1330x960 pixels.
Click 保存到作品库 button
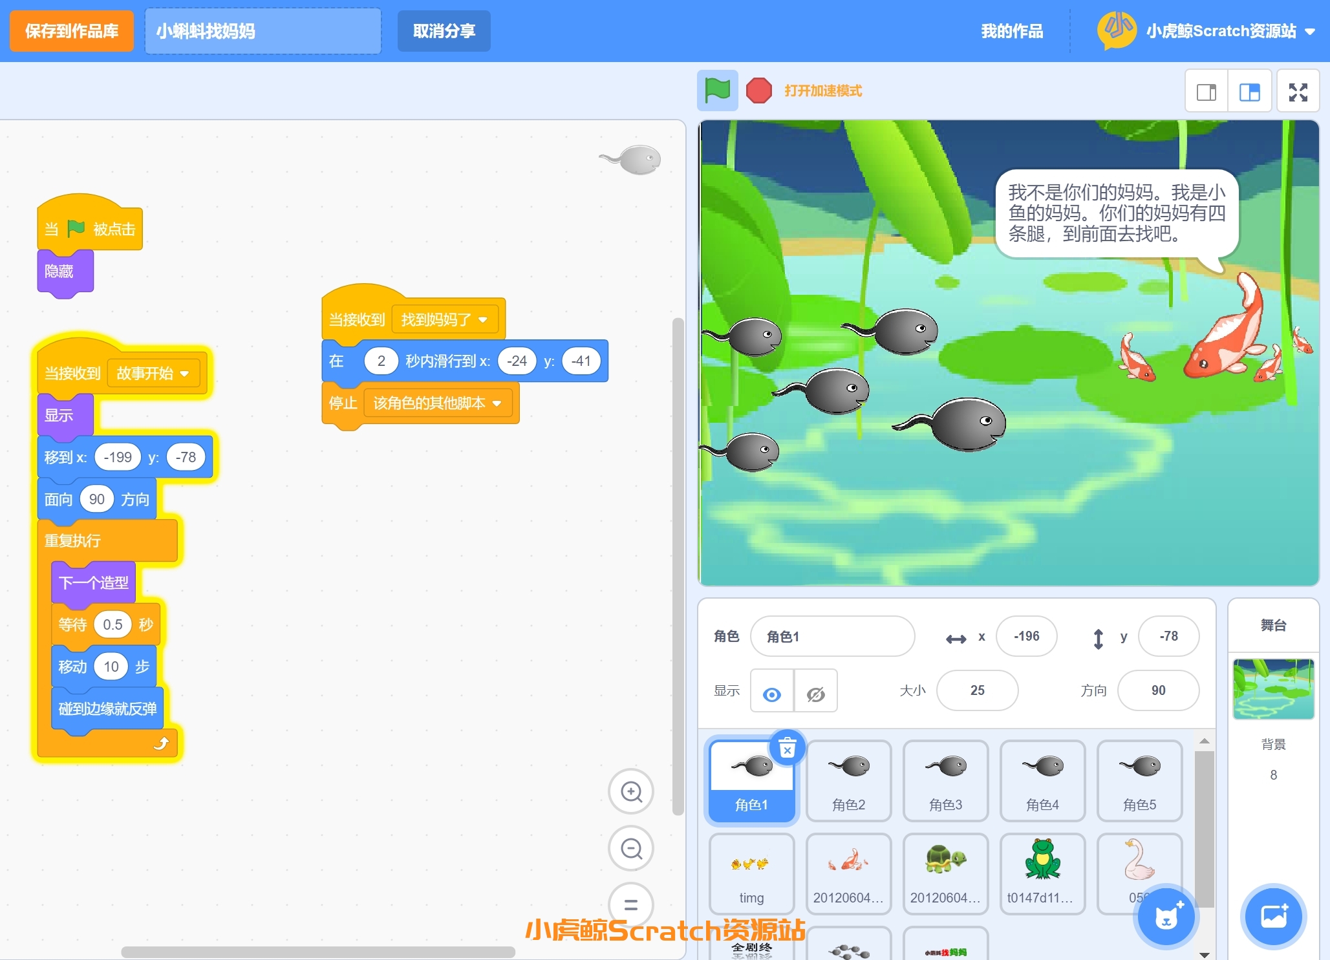pos(72,31)
